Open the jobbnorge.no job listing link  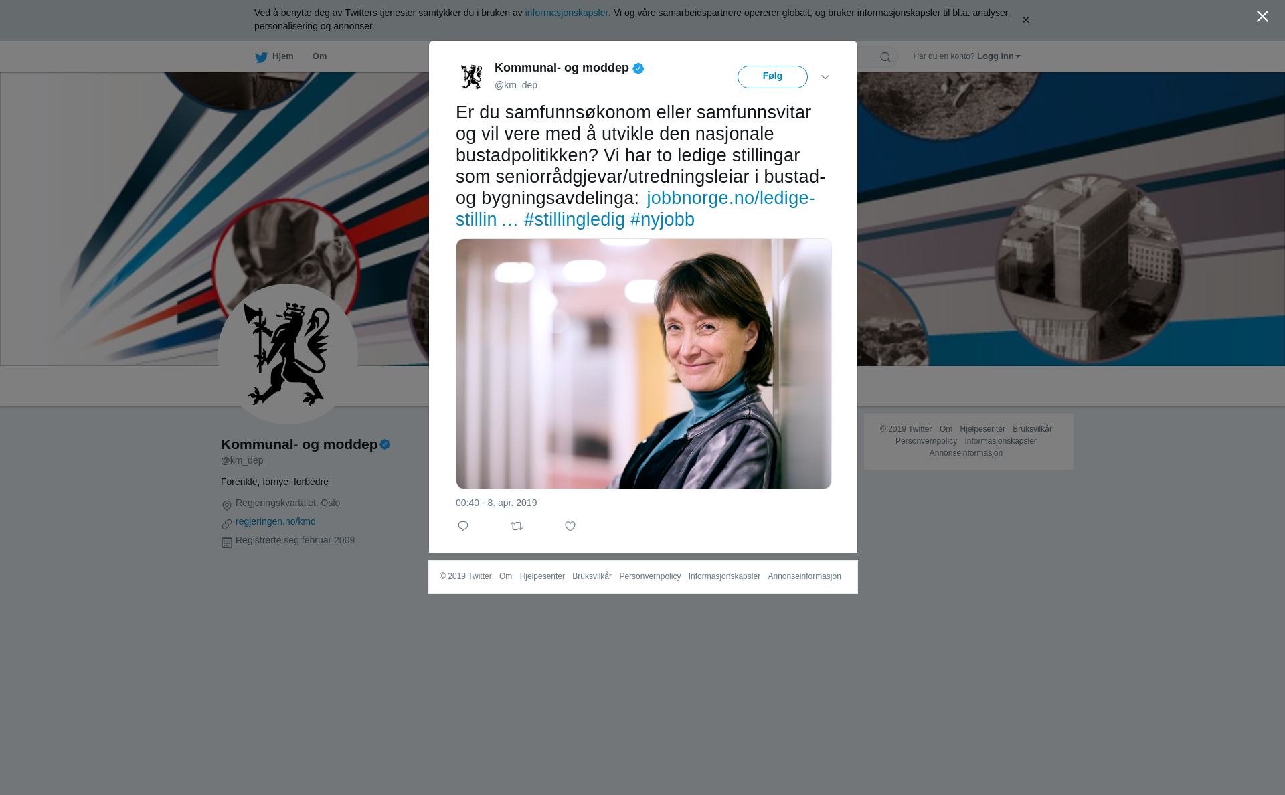(635, 208)
